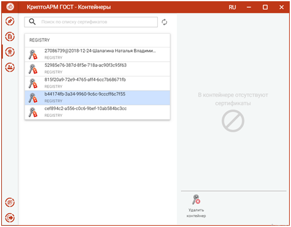
Task: Select container b44174fb-3a34-9960-9c6c
Action: pos(97,98)
